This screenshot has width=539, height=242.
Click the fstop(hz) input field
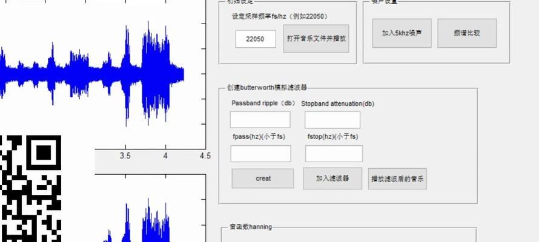point(334,154)
